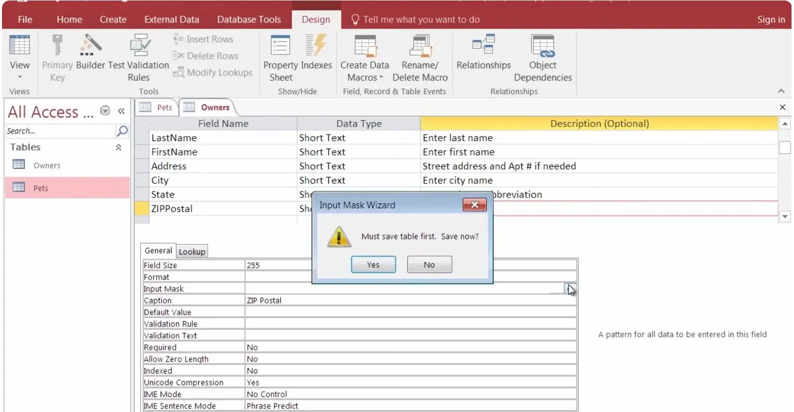
Task: Open the Relationships window
Action: [483, 46]
